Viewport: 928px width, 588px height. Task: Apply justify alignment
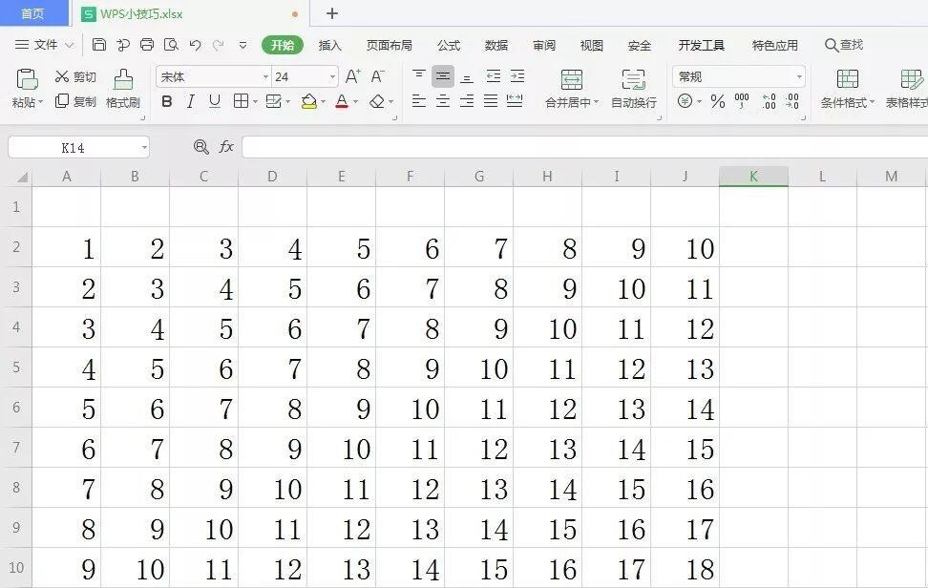(x=491, y=101)
